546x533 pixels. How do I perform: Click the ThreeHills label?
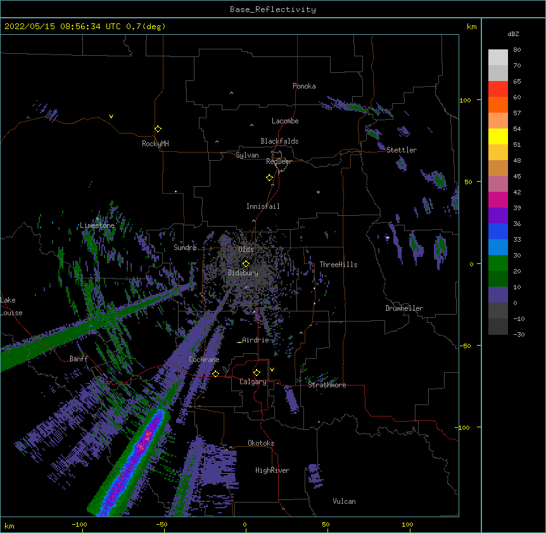(x=338, y=265)
